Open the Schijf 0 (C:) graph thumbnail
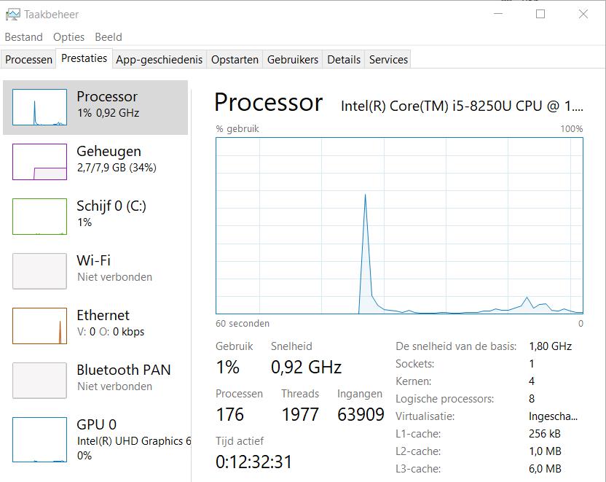The width and height of the screenshot is (606, 482). 39,217
